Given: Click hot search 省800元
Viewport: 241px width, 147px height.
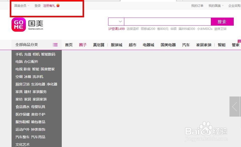Looking at the screenshot, I should [x=163, y=29].
